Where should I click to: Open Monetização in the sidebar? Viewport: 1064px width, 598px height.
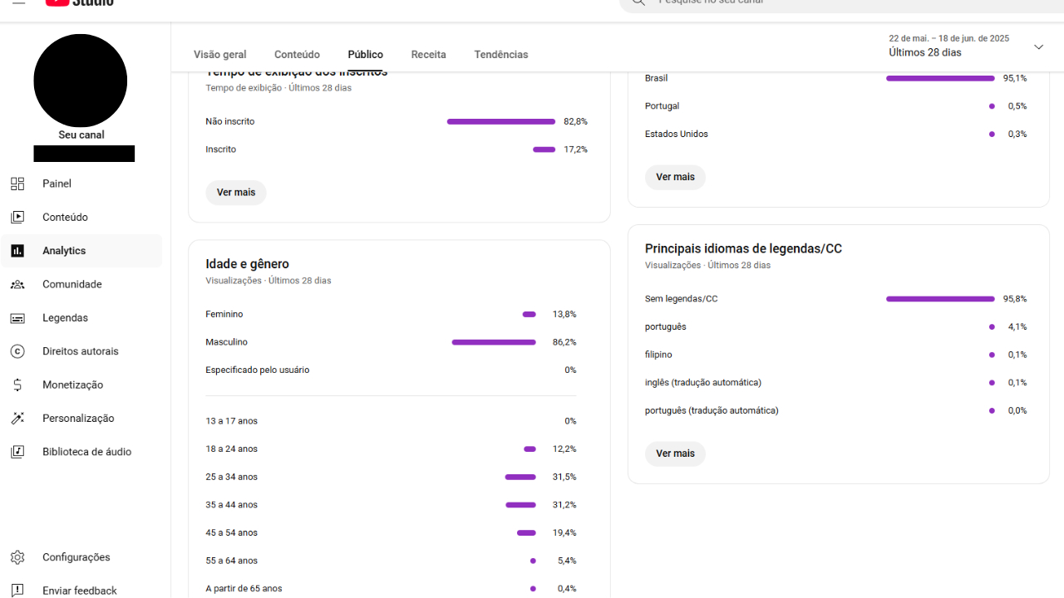pyautogui.click(x=81, y=385)
